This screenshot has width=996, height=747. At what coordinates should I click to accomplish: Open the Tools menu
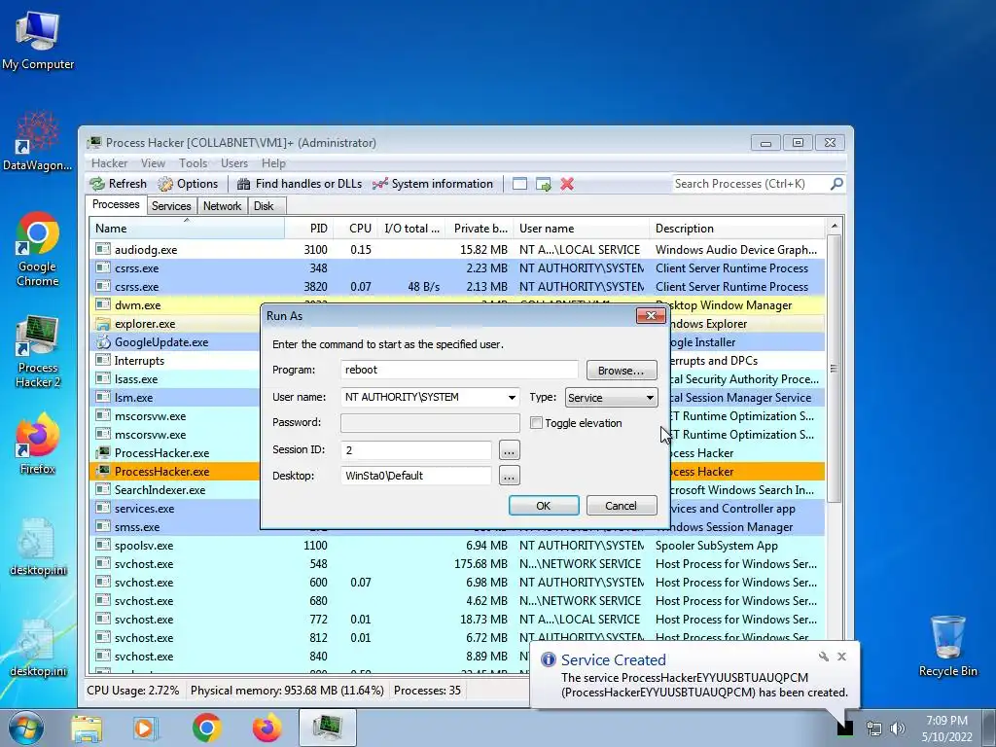click(x=194, y=163)
